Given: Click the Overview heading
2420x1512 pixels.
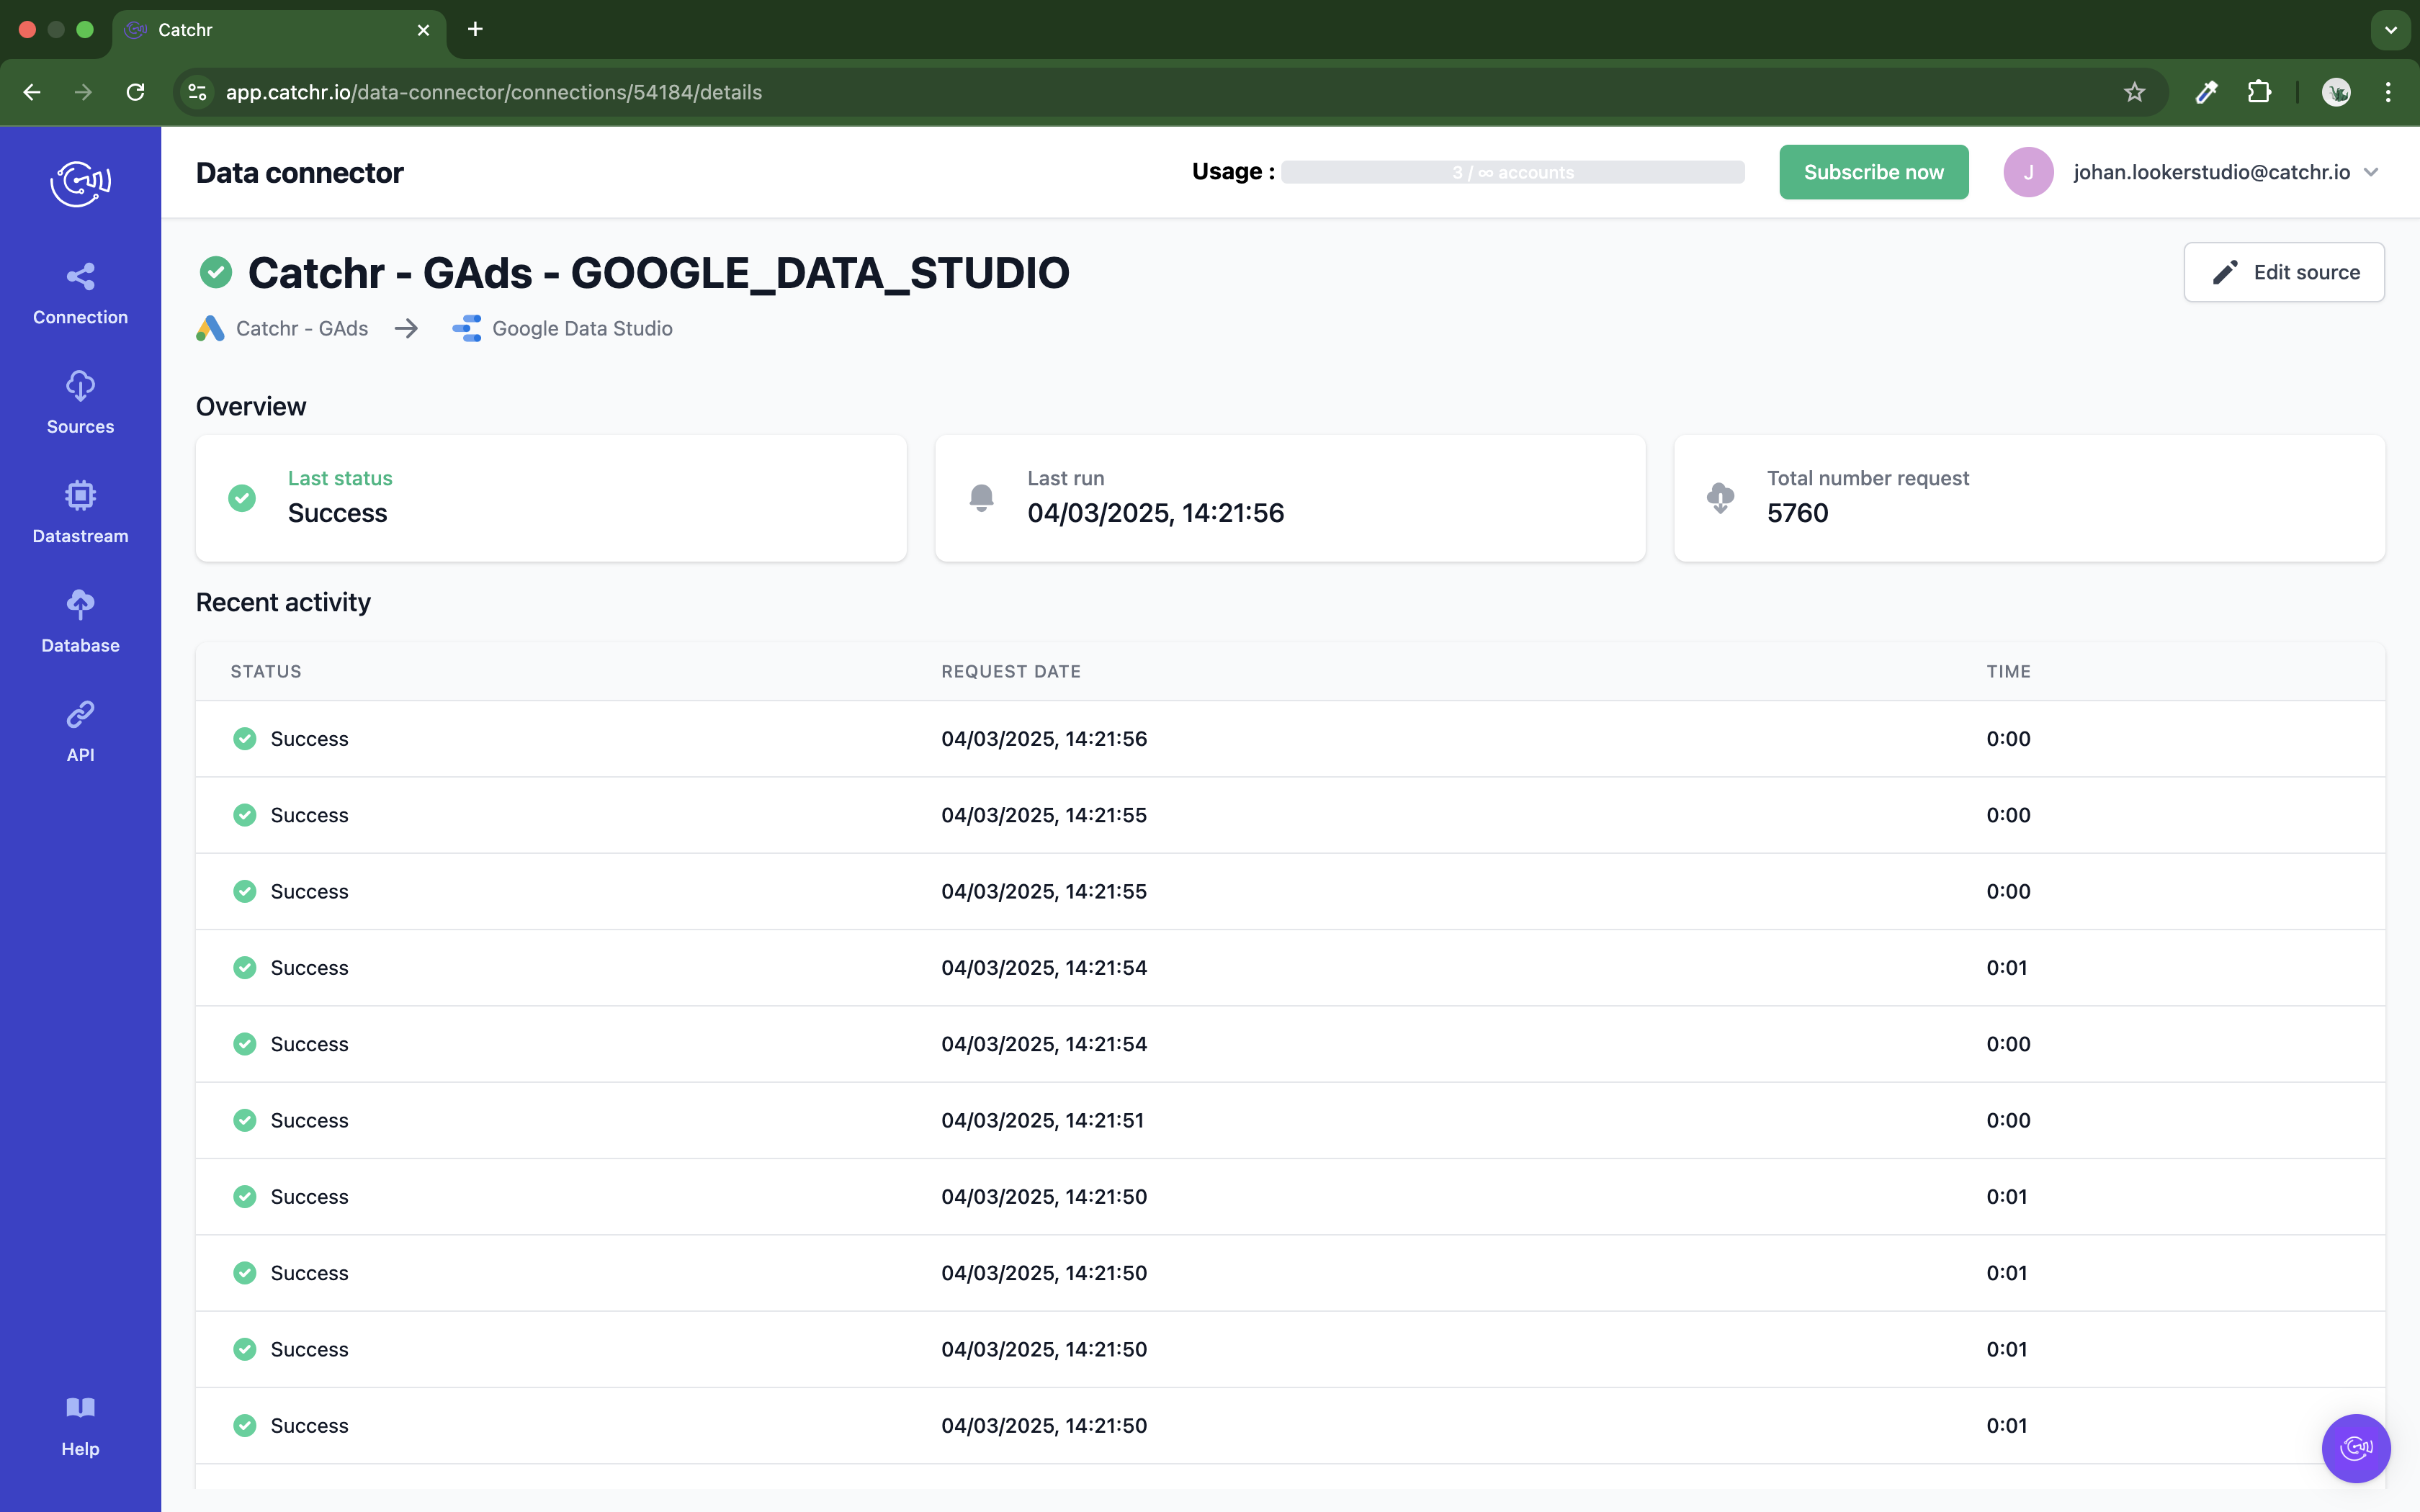Looking at the screenshot, I should point(251,406).
